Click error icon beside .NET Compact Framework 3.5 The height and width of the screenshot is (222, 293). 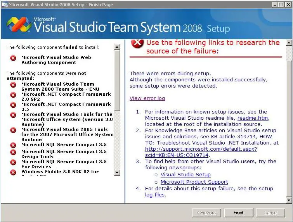pyautogui.click(x=13, y=105)
